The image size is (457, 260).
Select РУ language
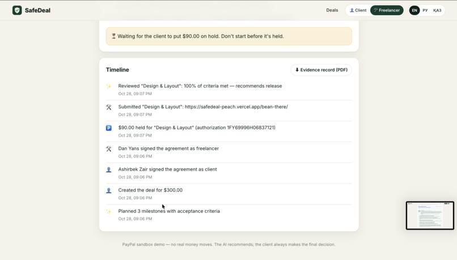click(425, 10)
